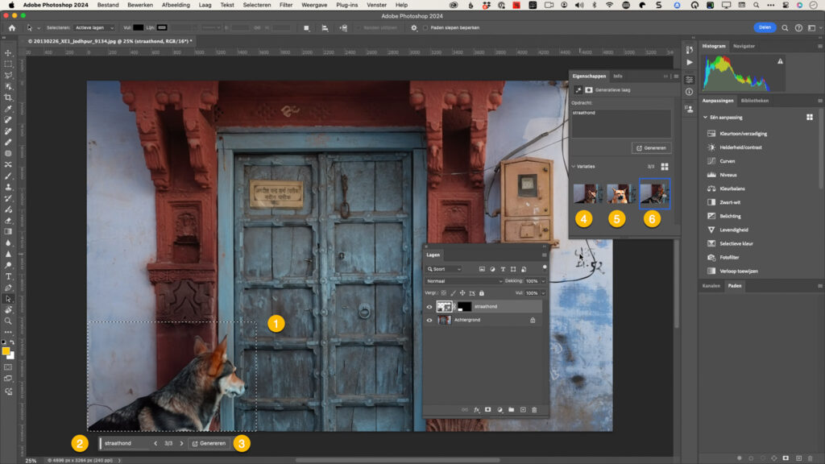Click Genereren in the Eigenschappen panel
Screen dimensions: 825x464
(x=651, y=148)
